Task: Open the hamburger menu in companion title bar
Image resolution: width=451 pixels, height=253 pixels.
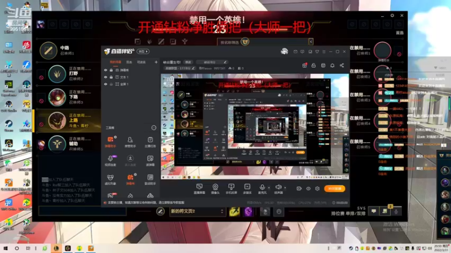Action: 324,52
